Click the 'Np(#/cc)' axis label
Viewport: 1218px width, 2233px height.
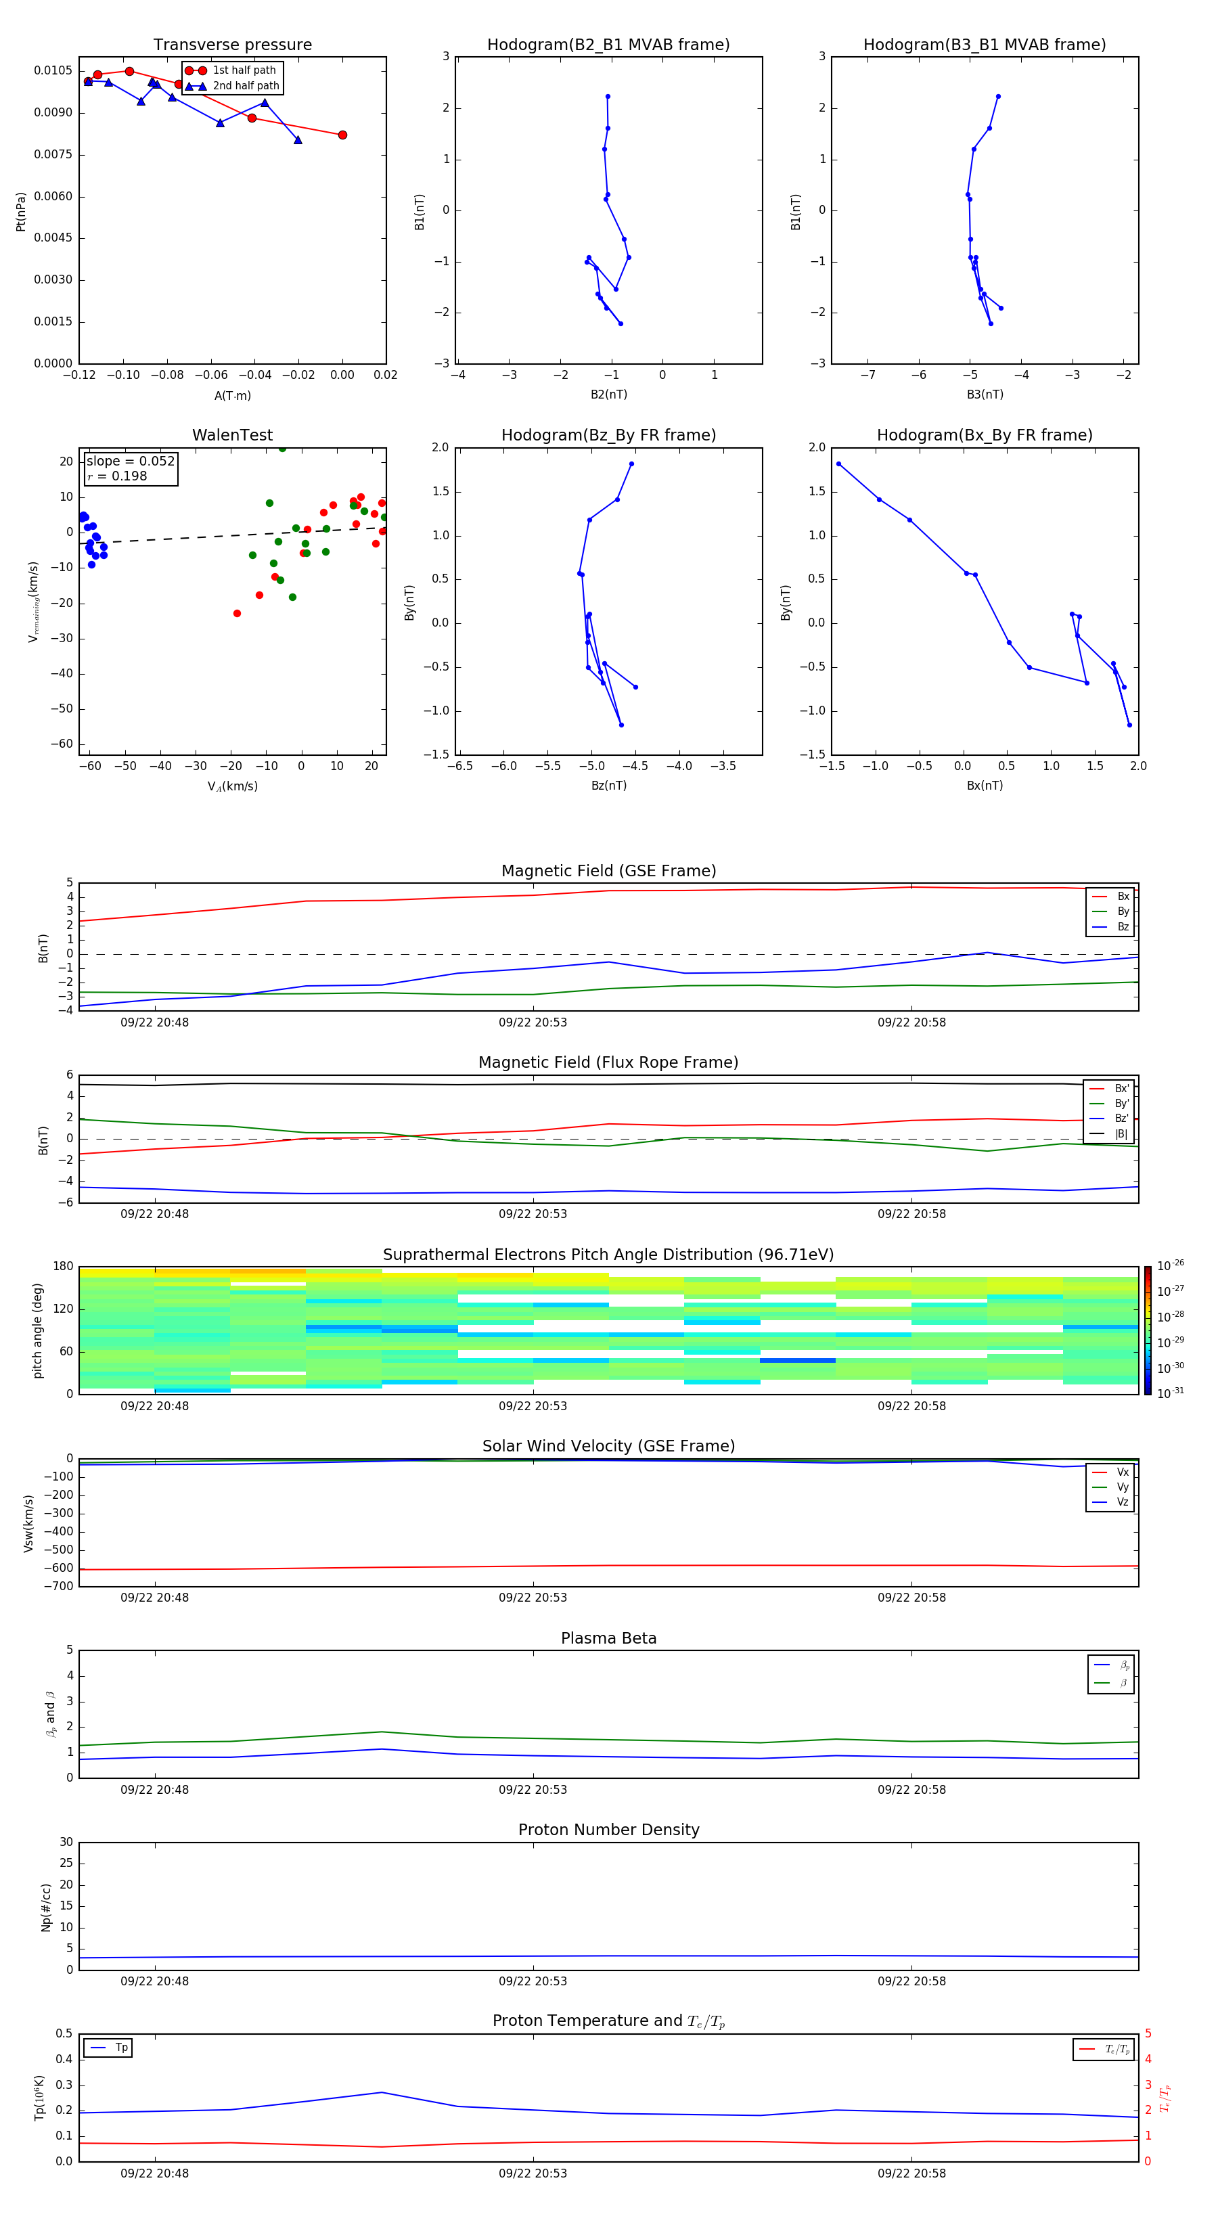coord(46,1907)
